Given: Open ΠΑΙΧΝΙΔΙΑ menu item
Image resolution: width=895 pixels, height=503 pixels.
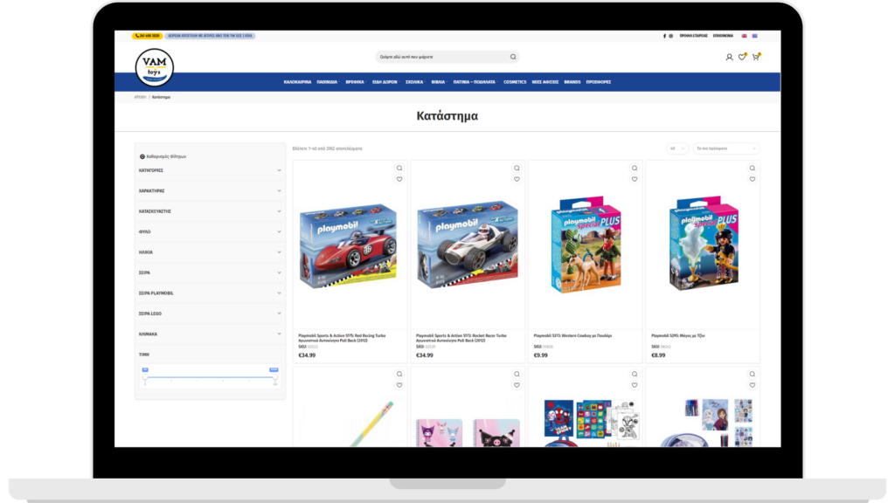Looking at the screenshot, I should [328, 82].
